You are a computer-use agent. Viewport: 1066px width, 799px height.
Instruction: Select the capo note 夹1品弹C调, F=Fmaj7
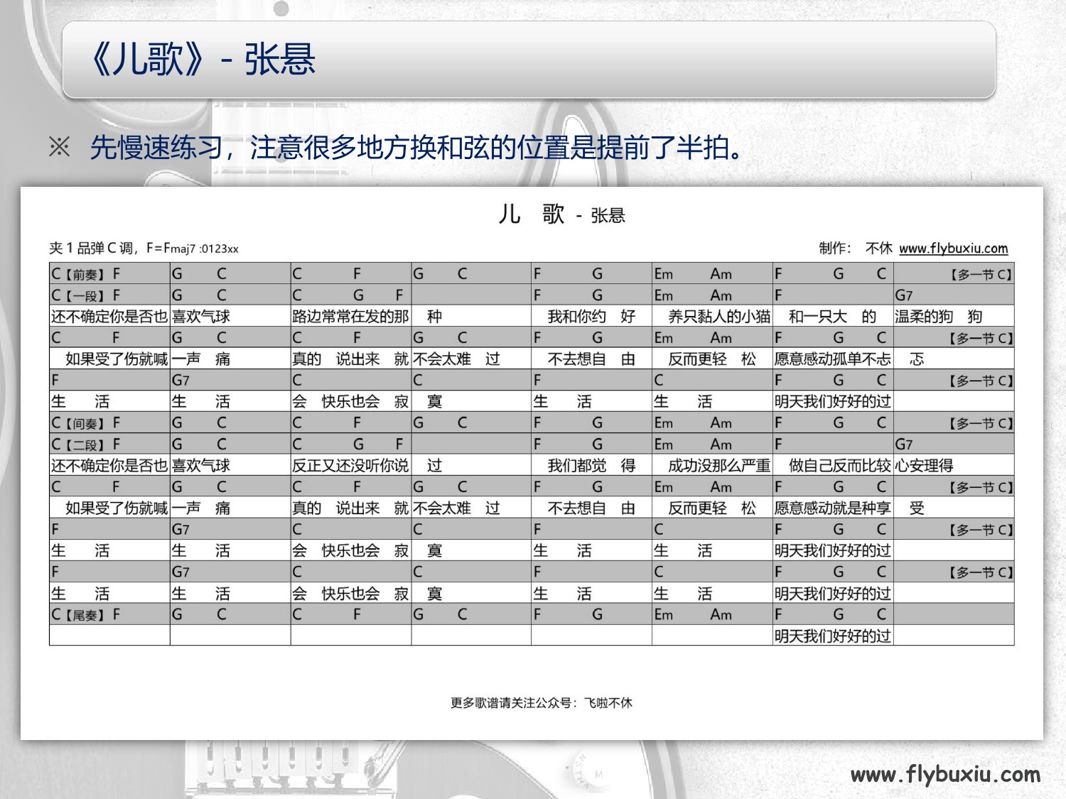(144, 248)
